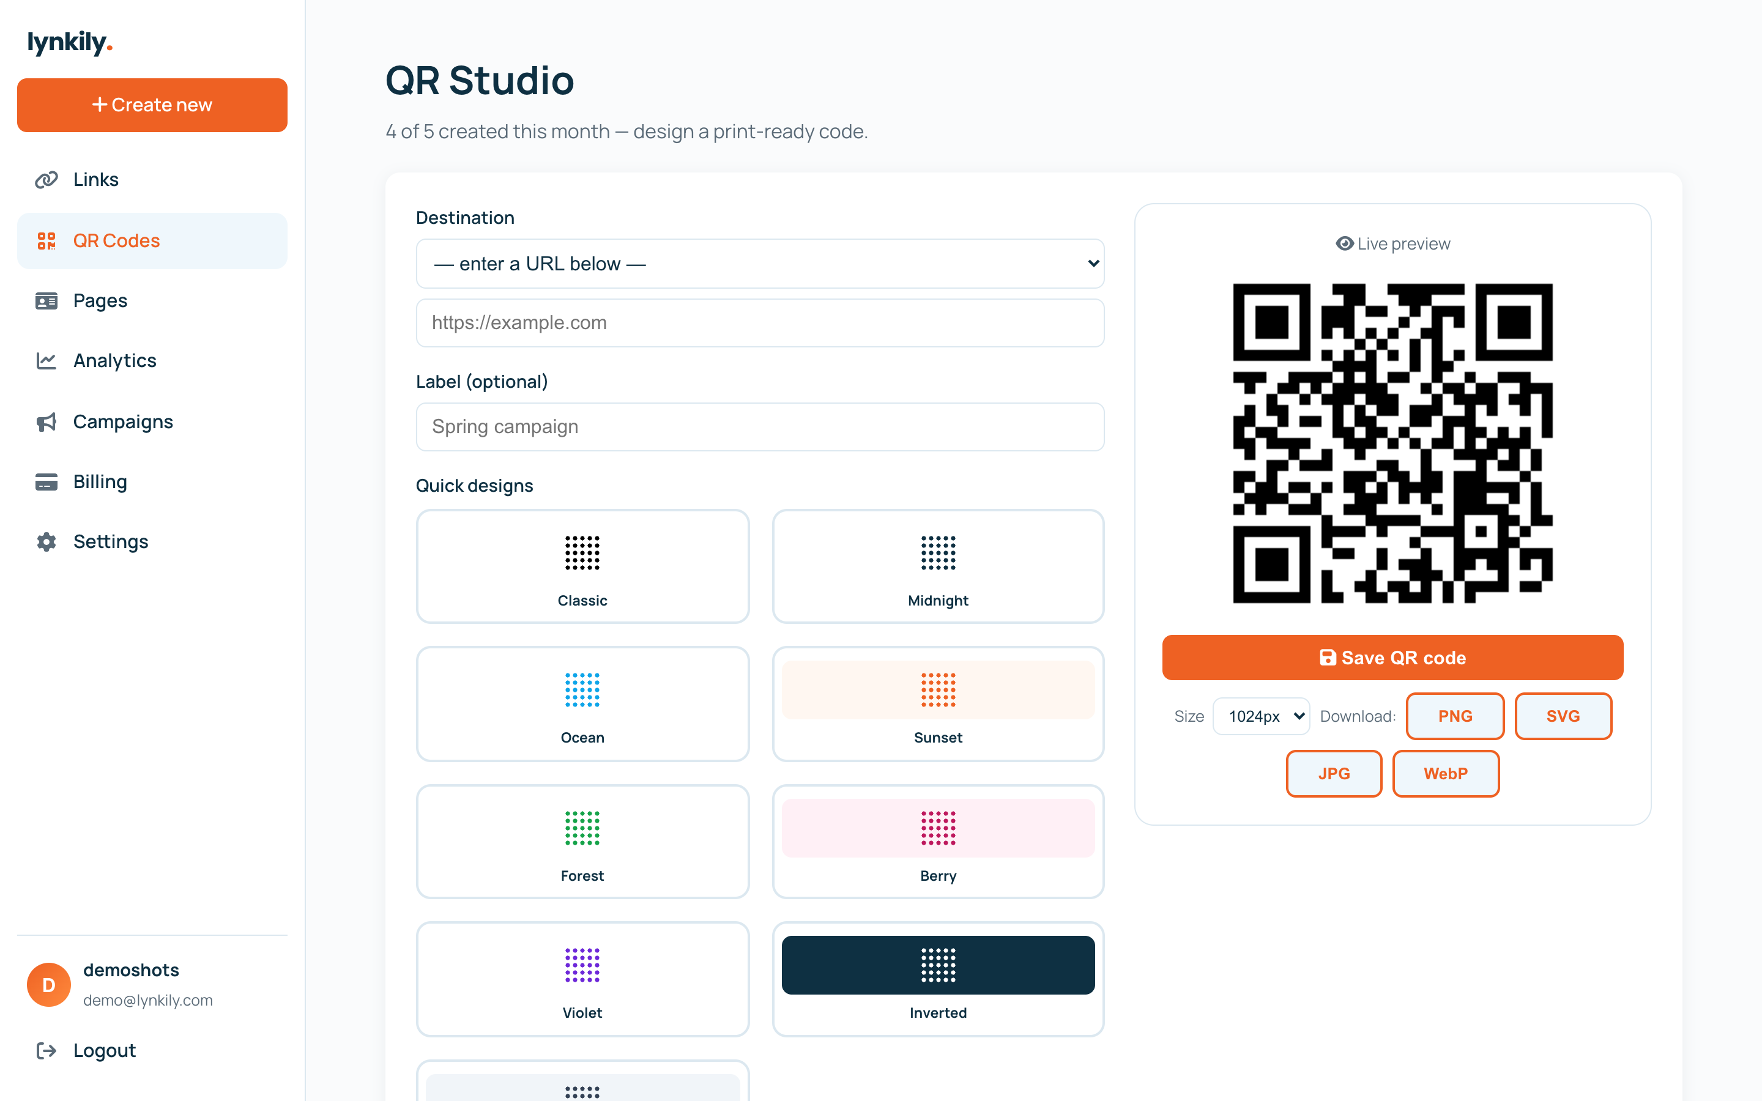
Task: Click the Forest design label
Action: (582, 875)
